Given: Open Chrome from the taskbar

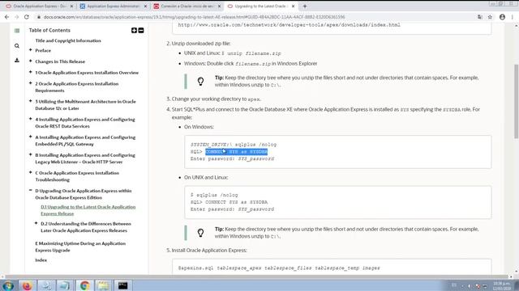Looking at the screenshot, I should click(x=84, y=285).
